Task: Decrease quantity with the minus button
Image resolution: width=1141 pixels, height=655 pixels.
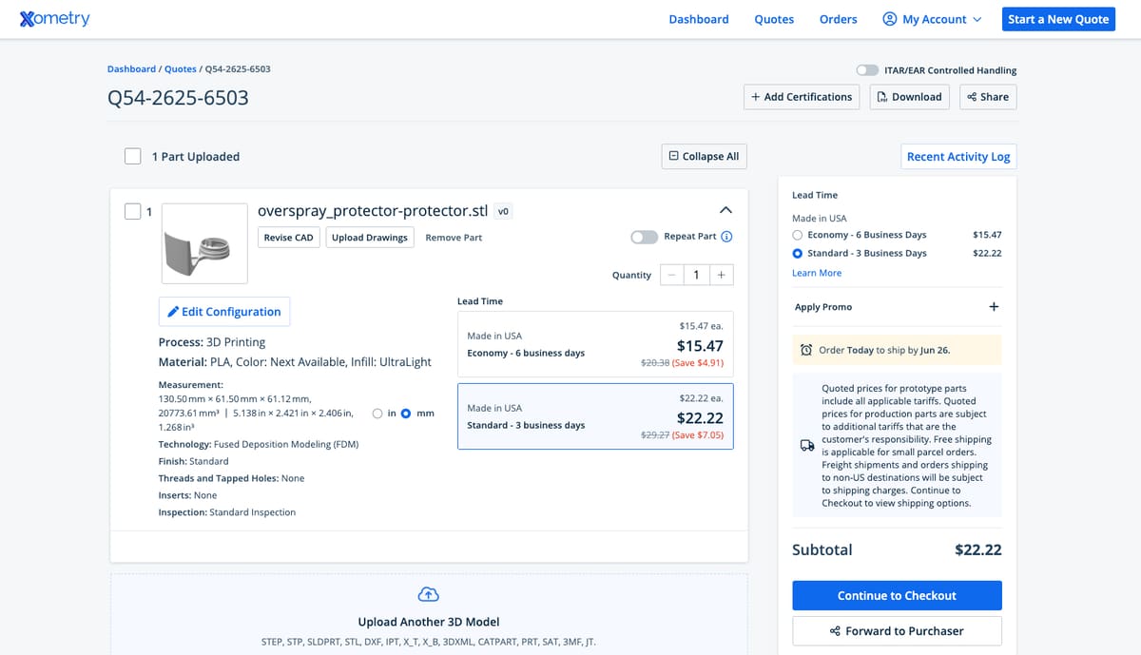Action: point(672,275)
